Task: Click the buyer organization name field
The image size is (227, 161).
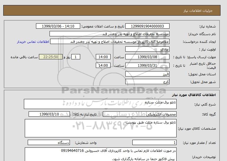Action: (x=109, y=34)
